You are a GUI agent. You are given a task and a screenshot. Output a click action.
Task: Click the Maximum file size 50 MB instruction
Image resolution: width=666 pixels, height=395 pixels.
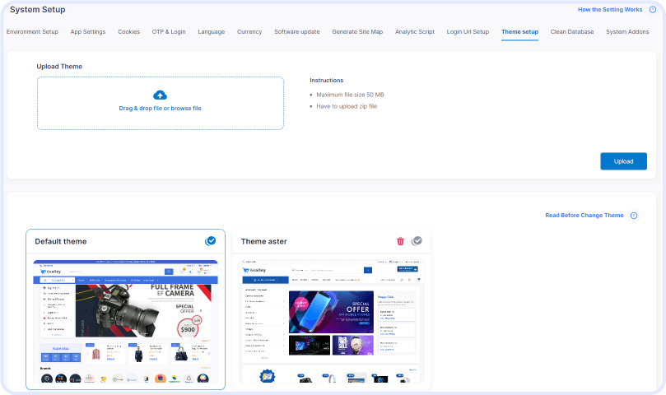(x=350, y=95)
